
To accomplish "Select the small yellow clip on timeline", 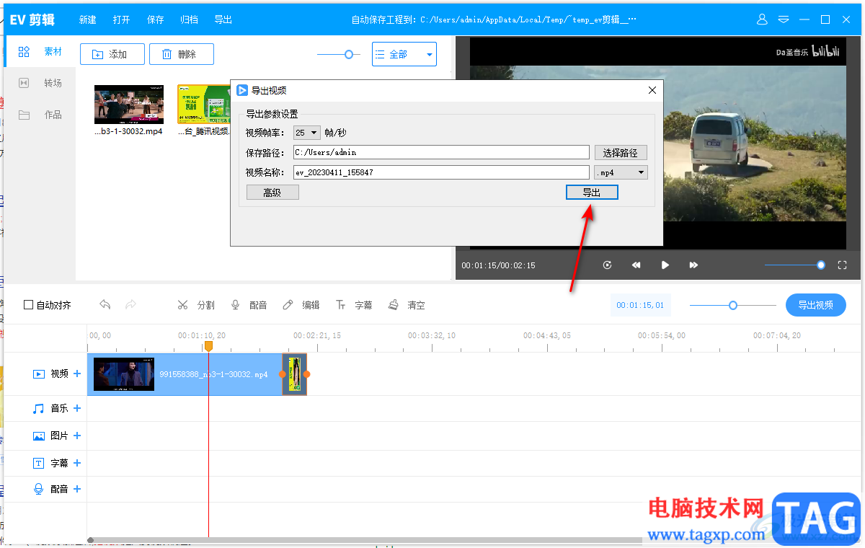I will (x=294, y=374).
